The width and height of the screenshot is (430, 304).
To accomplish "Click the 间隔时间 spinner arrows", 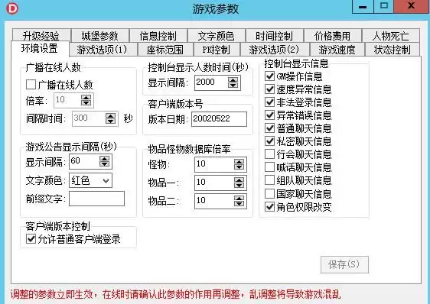I will click(x=110, y=118).
